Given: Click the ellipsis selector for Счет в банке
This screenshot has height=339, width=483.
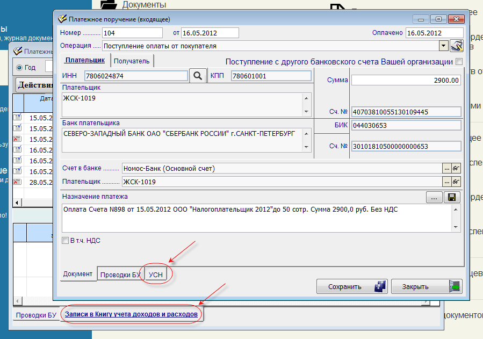Looking at the screenshot, I should [447, 168].
